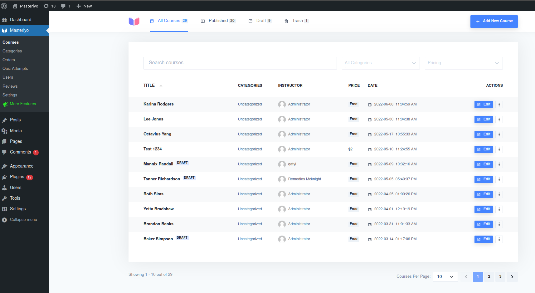This screenshot has width=535, height=293.
Task: Click the WordPress logo in admin bar
Action: click(4, 6)
